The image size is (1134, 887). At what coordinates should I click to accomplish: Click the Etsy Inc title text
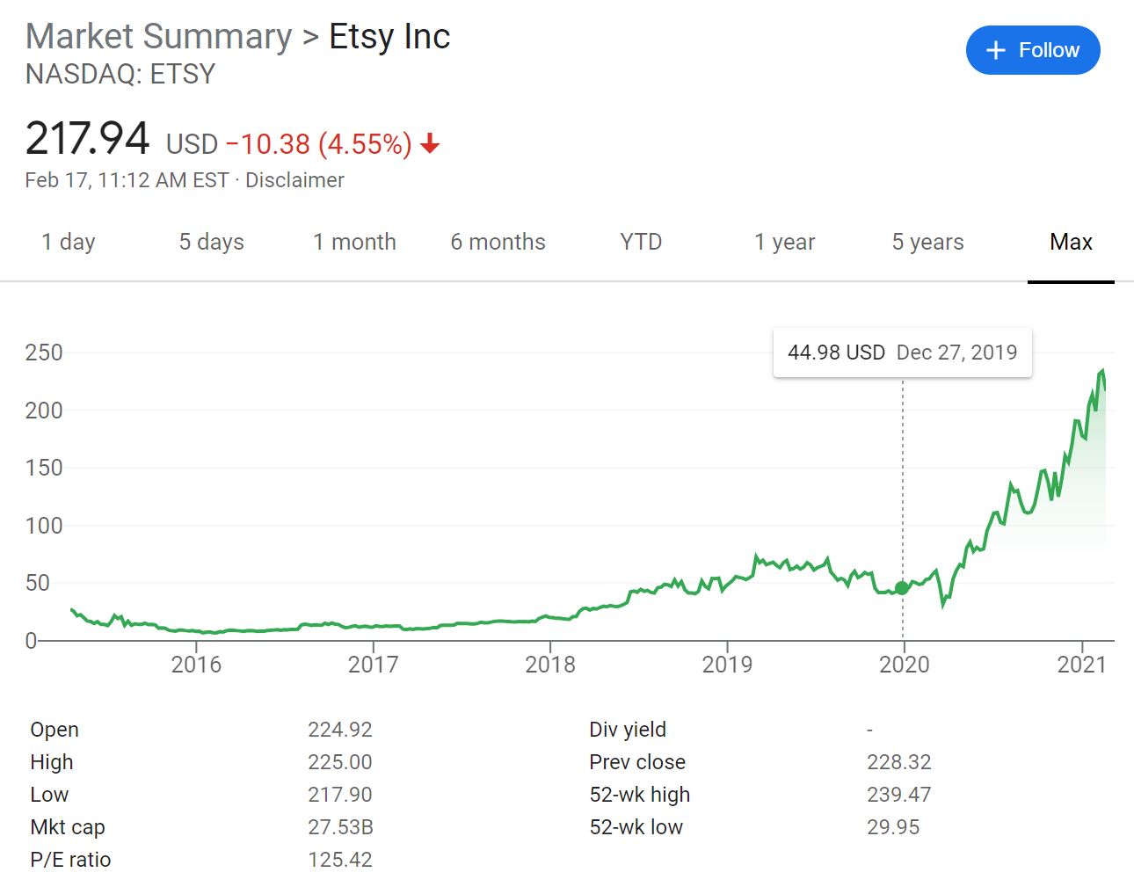pyautogui.click(x=390, y=36)
